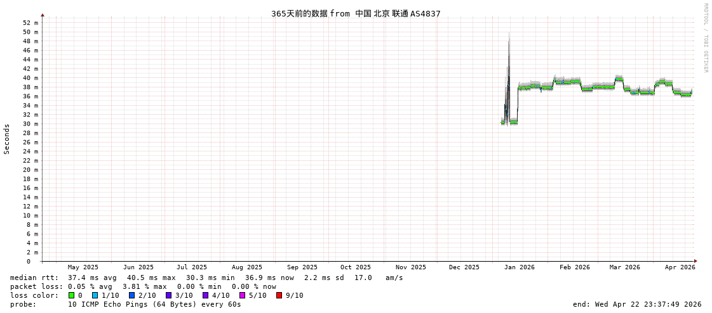Click the purple 3/10 loss swatch

pos(168,295)
